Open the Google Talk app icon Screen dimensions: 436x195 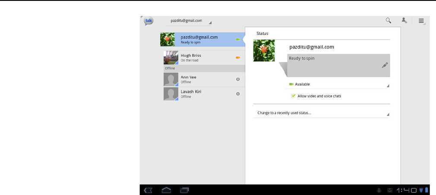pyautogui.click(x=148, y=21)
